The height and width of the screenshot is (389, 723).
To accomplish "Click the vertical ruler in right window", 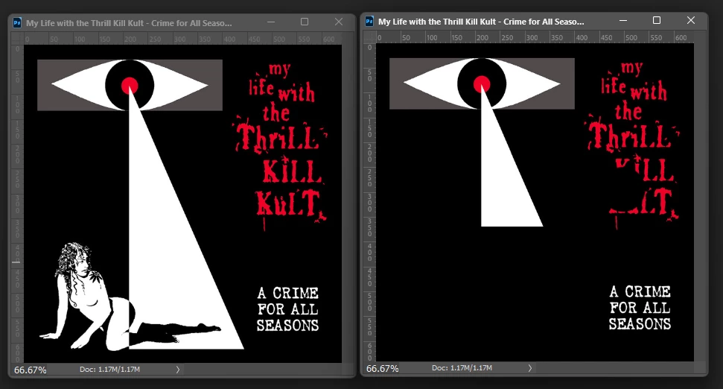I will coord(370,202).
